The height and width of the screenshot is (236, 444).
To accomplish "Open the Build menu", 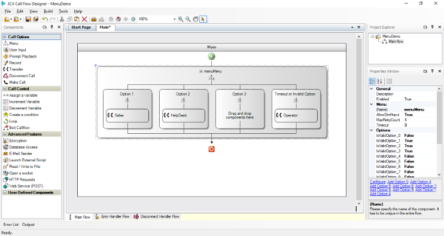I will (x=48, y=11).
